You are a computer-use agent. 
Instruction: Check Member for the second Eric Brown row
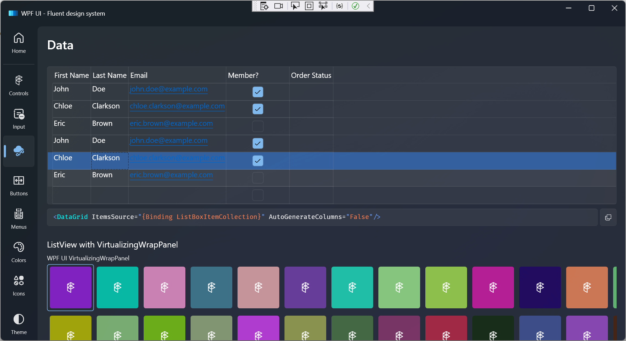click(x=258, y=178)
